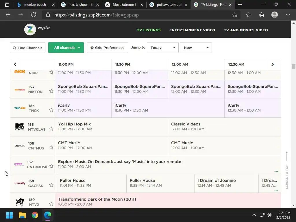Open clock and date 9:21 PM
296x222 pixels.
coord(283,215)
